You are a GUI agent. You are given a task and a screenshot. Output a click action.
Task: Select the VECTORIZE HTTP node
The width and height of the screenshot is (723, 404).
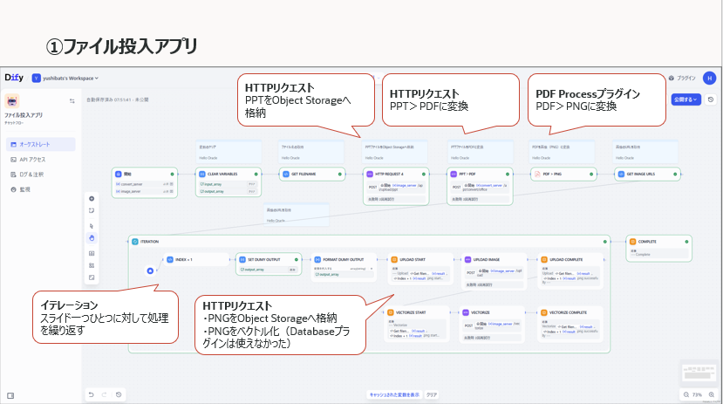[x=492, y=325]
